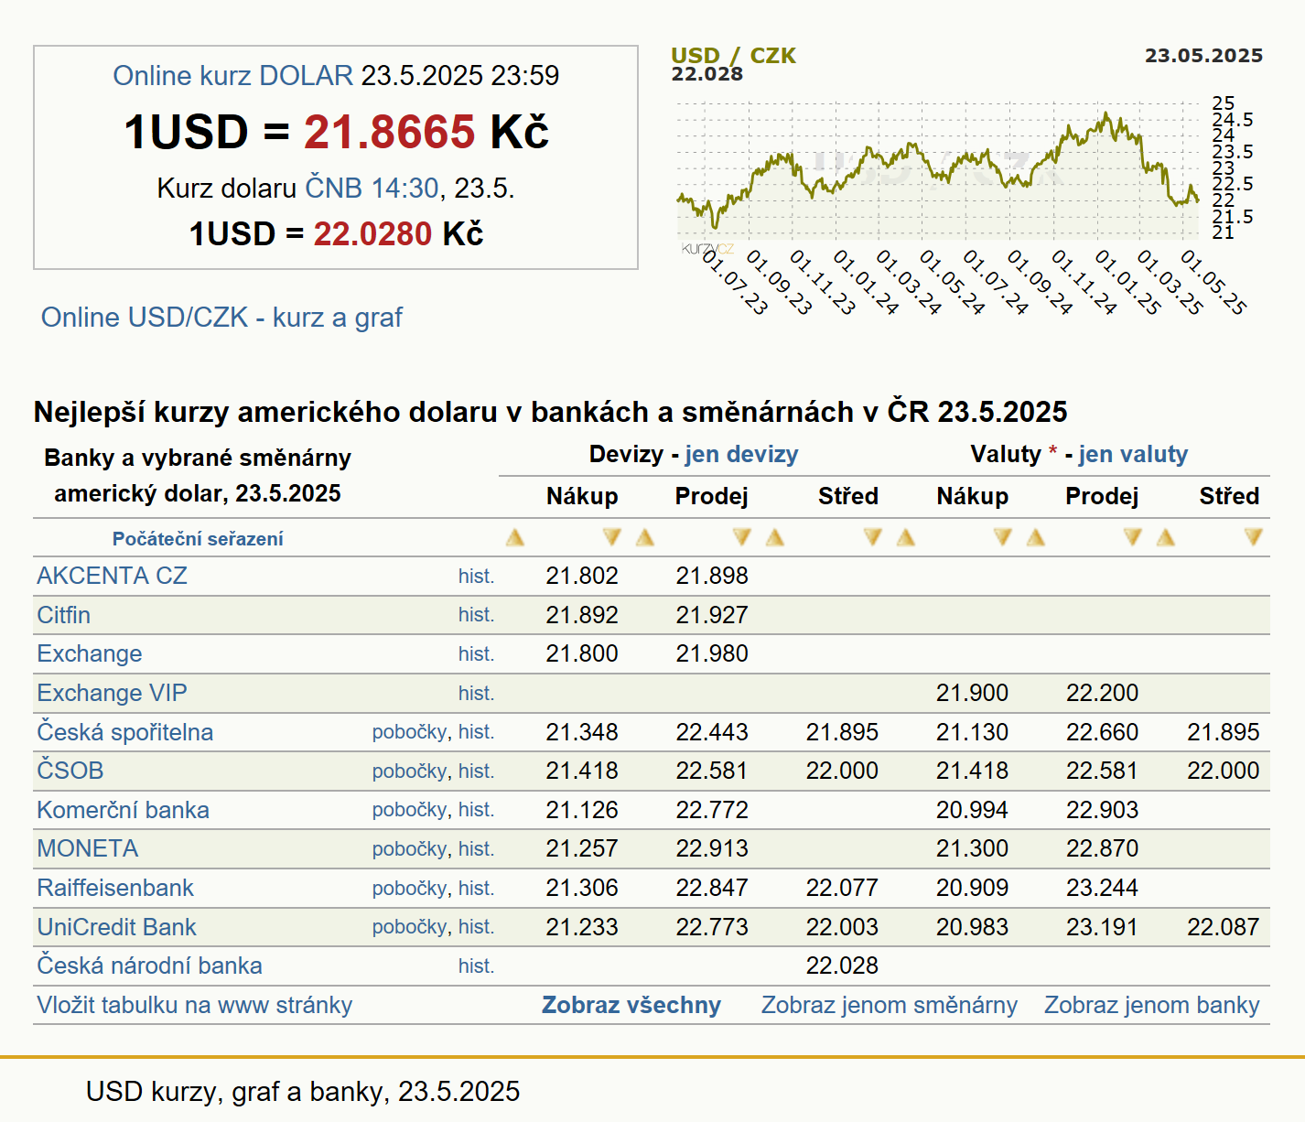The height and width of the screenshot is (1122, 1305).
Task: Sort Valuty Střed ascending with up arrow
Action: click(1166, 537)
